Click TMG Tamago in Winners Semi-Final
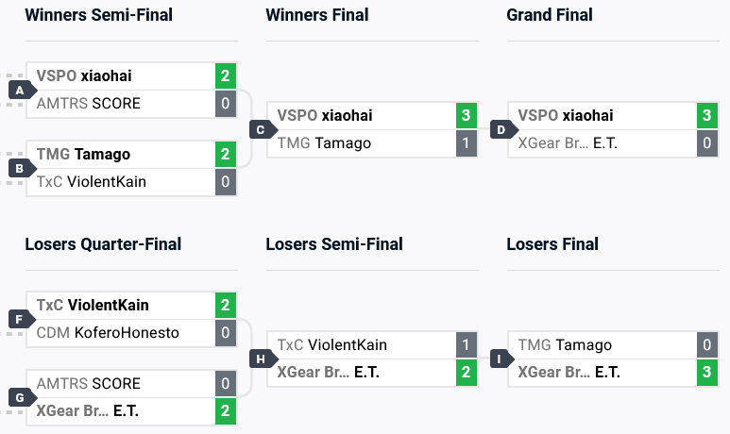This screenshot has height=434, width=730. pos(83,154)
